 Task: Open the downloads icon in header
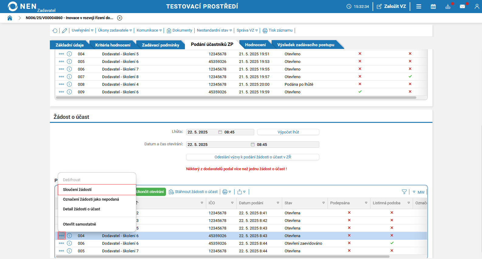[448, 6]
